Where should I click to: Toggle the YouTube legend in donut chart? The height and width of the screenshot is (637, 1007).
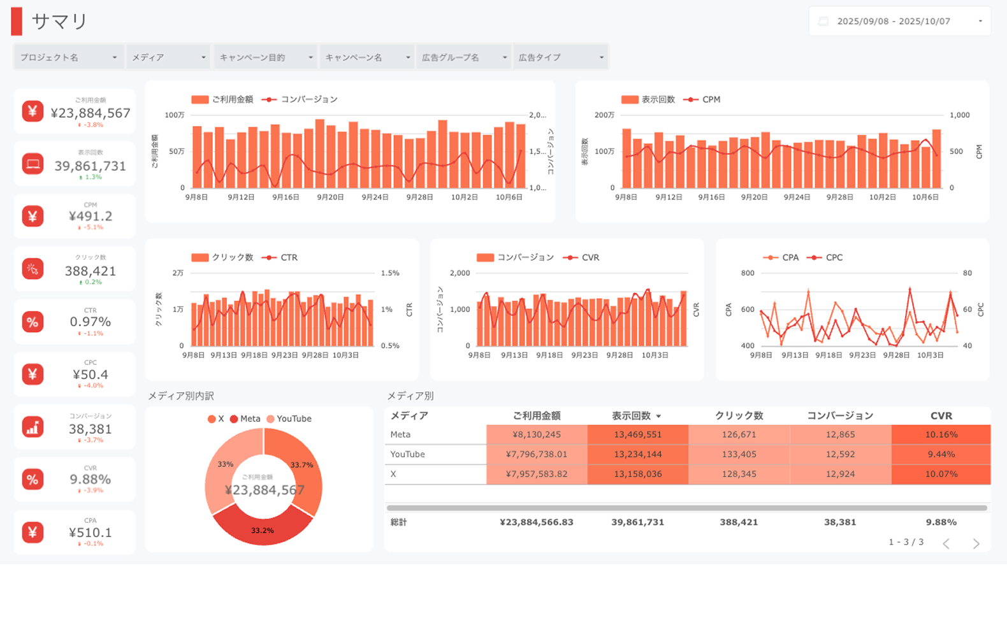pos(289,419)
